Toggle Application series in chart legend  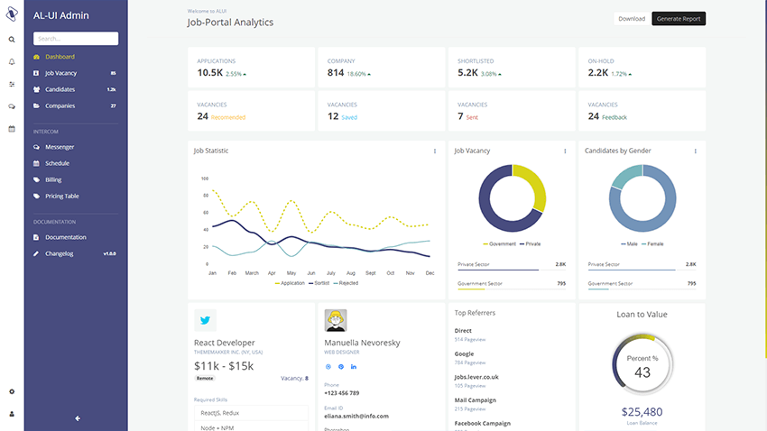tap(290, 283)
